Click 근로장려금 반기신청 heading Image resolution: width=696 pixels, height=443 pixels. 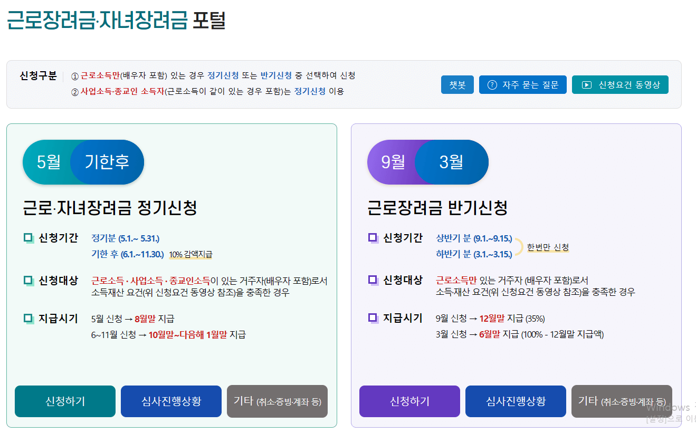(437, 208)
